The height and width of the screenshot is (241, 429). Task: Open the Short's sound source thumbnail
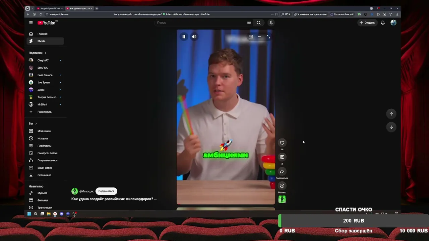[282, 199]
